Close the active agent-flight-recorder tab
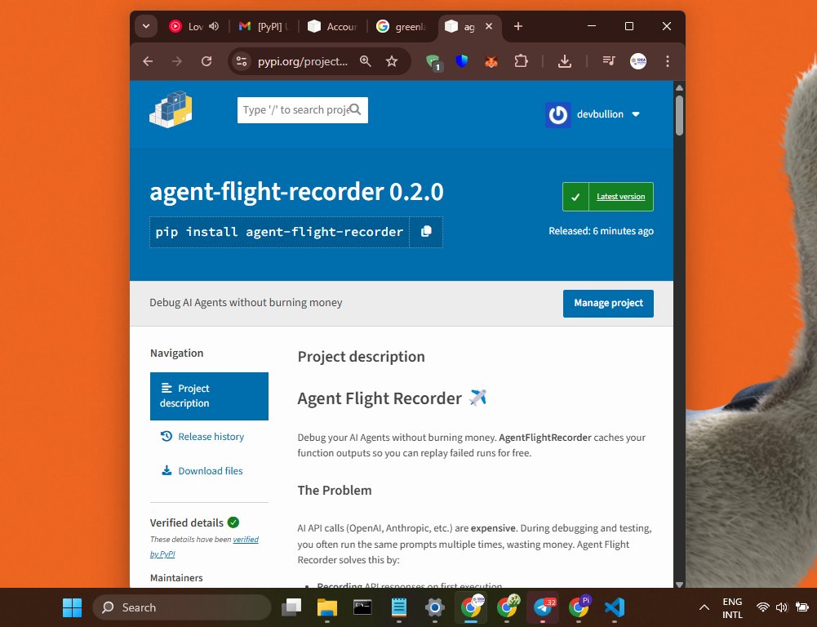This screenshot has width=817, height=627. 489,26
